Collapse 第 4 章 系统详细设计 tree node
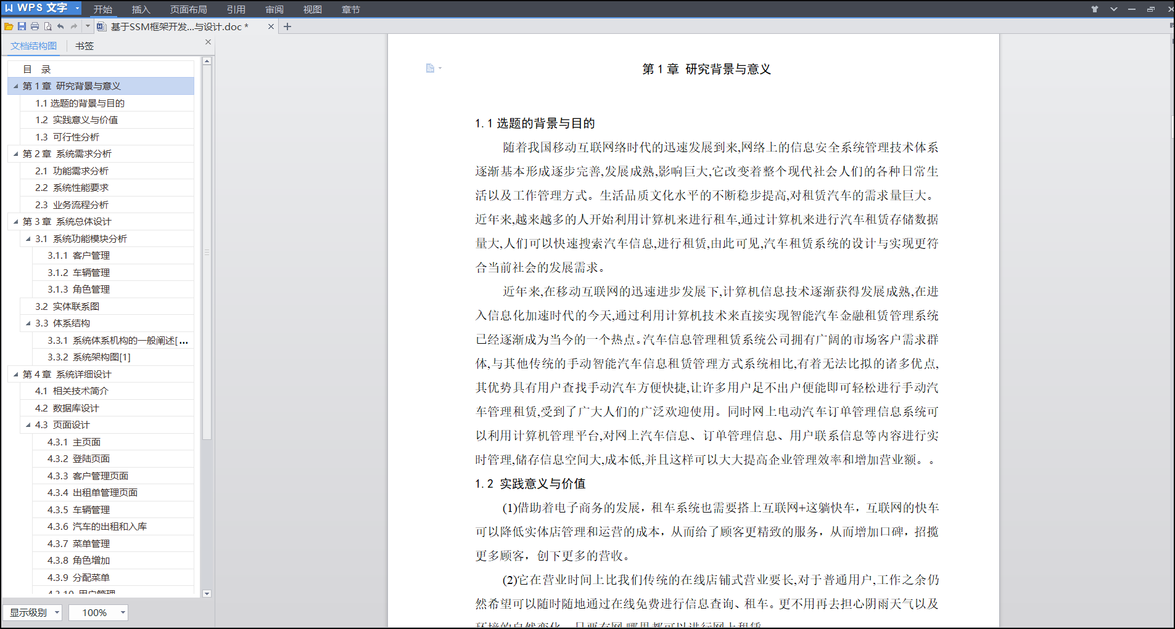 click(15, 374)
